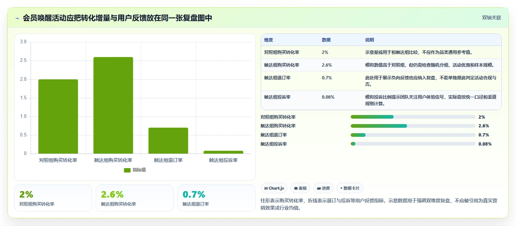Click the 数据 column header
This screenshot has height=226, width=516.
pyautogui.click(x=326, y=40)
